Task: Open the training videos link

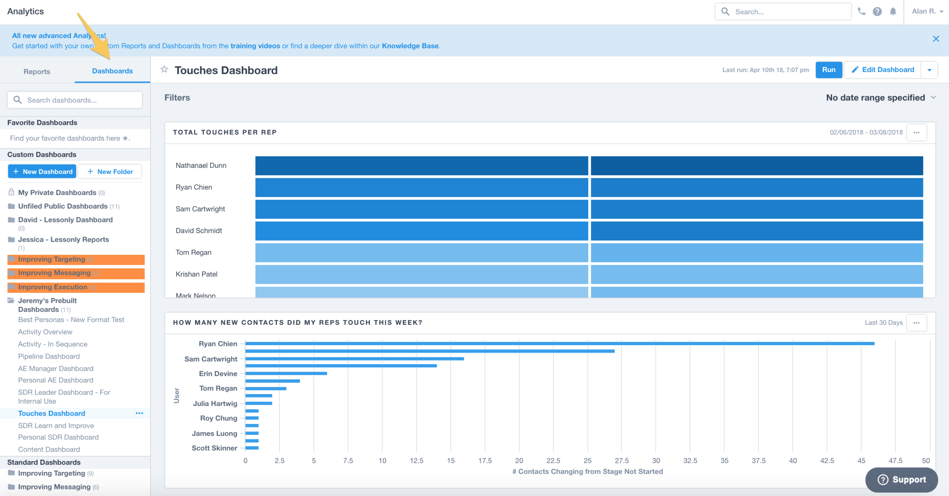Action: point(255,46)
